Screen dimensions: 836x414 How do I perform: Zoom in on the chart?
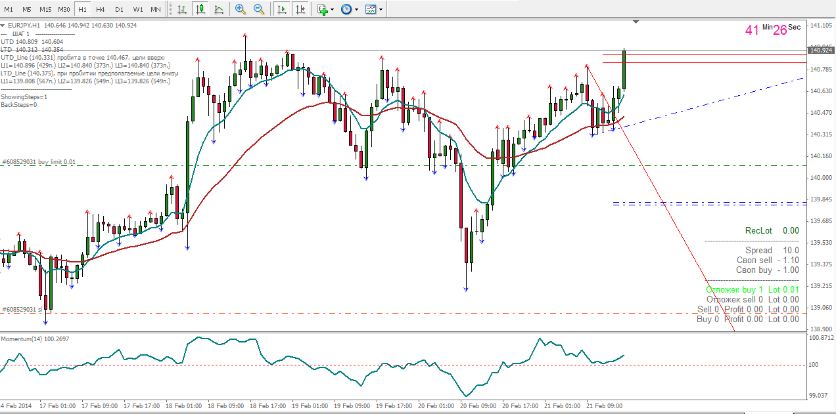pos(241,9)
